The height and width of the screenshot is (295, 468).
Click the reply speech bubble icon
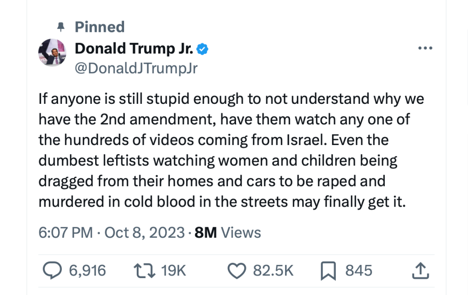[52, 270]
